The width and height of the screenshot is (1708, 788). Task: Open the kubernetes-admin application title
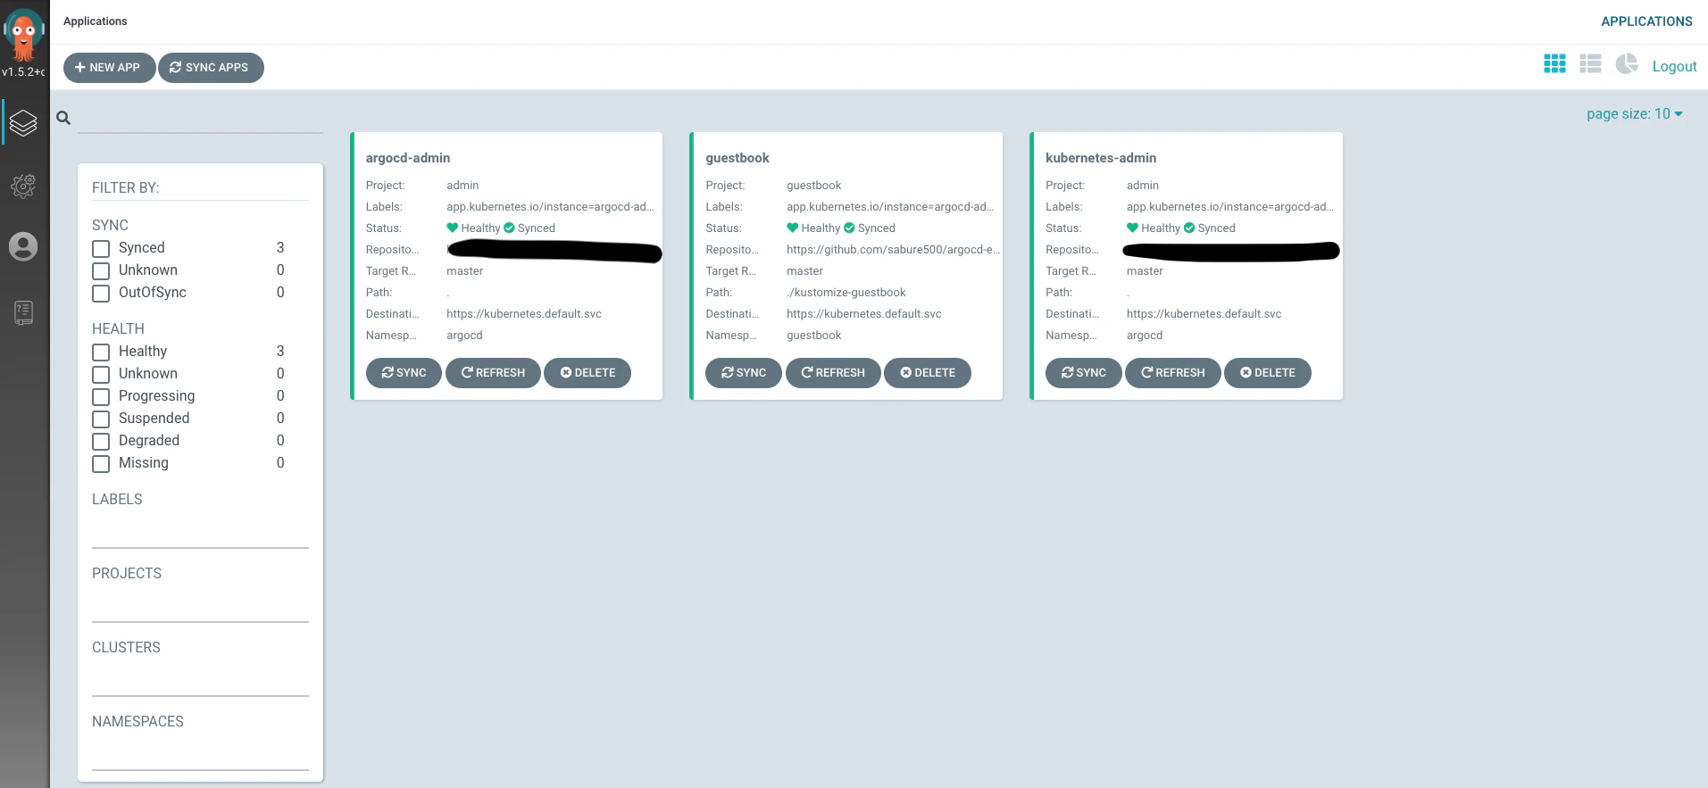pyautogui.click(x=1101, y=158)
